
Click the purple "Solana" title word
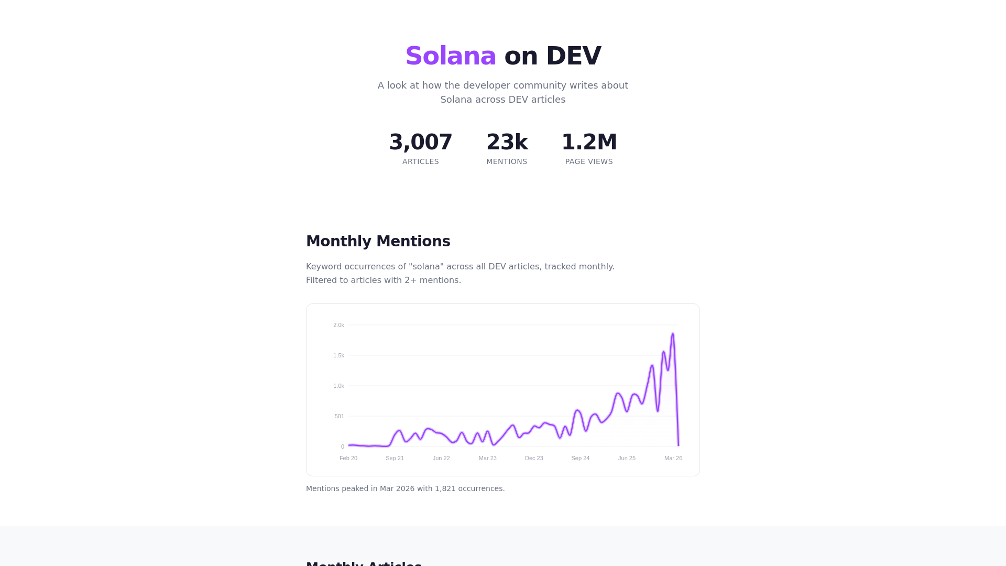(451, 56)
